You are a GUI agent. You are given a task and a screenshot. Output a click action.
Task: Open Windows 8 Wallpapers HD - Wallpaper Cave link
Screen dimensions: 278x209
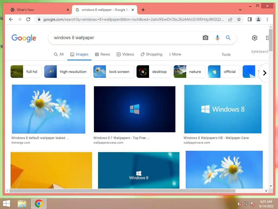coord(216,138)
